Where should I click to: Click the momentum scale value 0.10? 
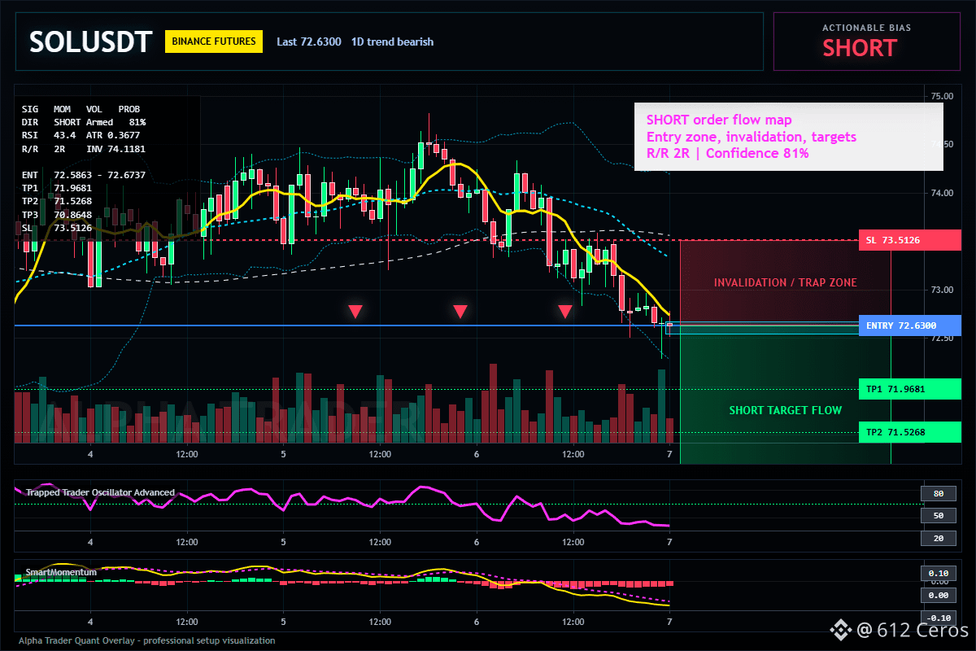point(938,573)
